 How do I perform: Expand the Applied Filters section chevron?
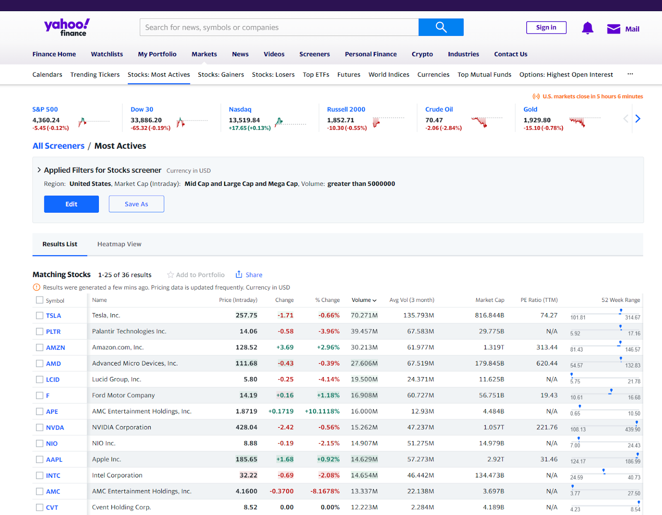click(x=39, y=170)
